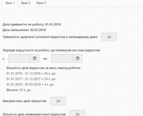The width and height of the screenshot is (143, 116).
Task: Click the label Періоди відсутності на роботі
Action: coord(51,50)
